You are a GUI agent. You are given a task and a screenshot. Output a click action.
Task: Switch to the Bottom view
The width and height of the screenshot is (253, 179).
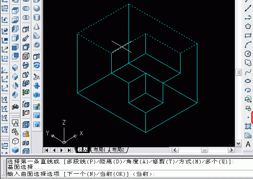pos(15,20)
